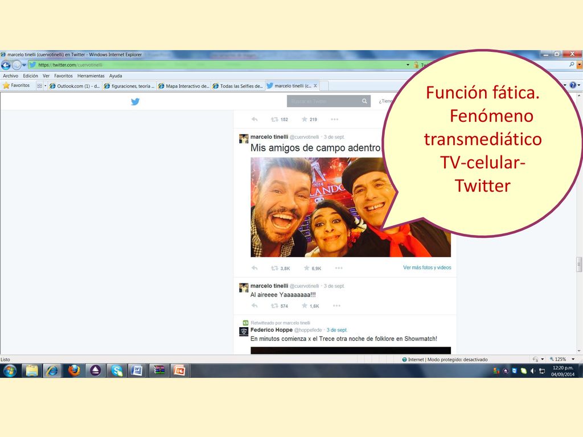Image resolution: width=583 pixels, height=437 pixels.
Task: Click Ver más fotos y videos link
Action: (x=427, y=267)
